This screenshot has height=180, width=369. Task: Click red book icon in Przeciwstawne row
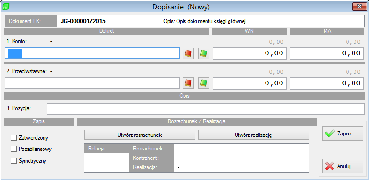pos(188,83)
